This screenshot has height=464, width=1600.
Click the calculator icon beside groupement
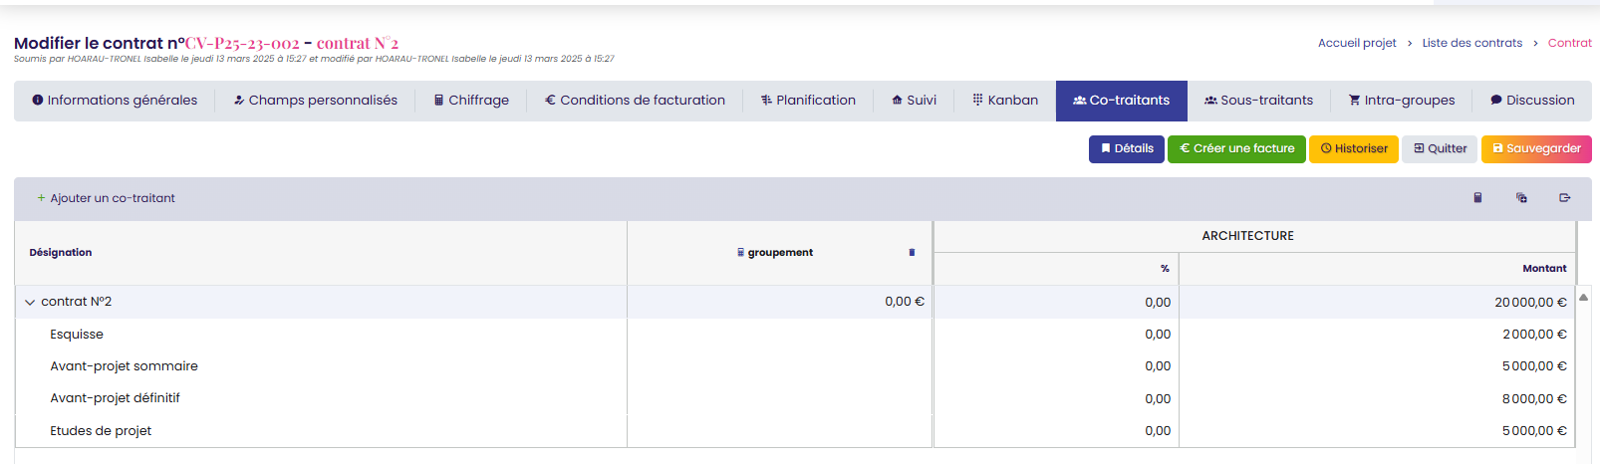point(740,253)
